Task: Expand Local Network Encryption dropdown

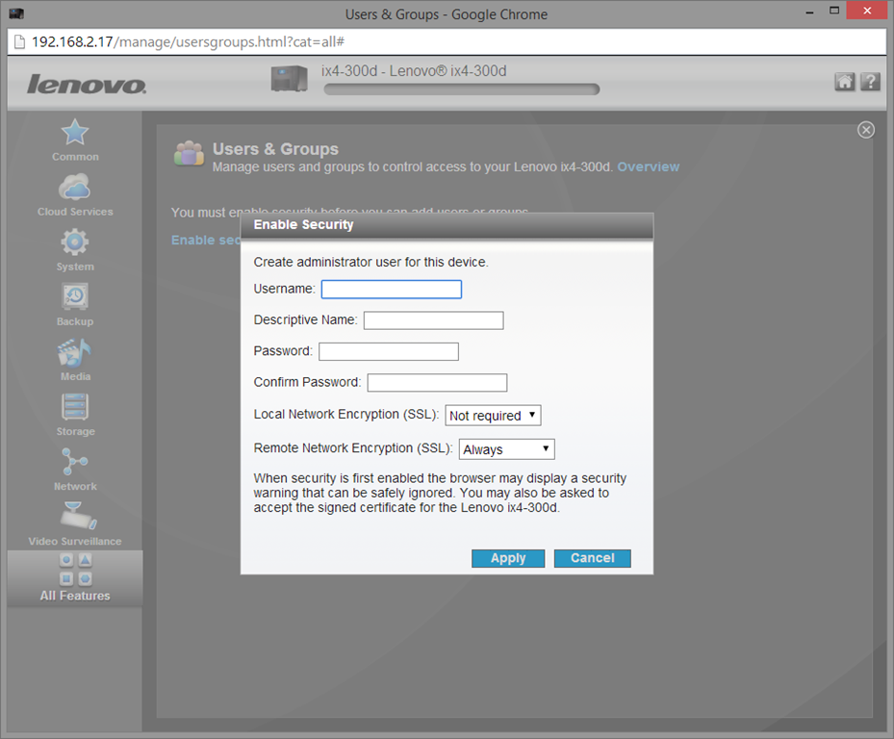Action: 493,416
